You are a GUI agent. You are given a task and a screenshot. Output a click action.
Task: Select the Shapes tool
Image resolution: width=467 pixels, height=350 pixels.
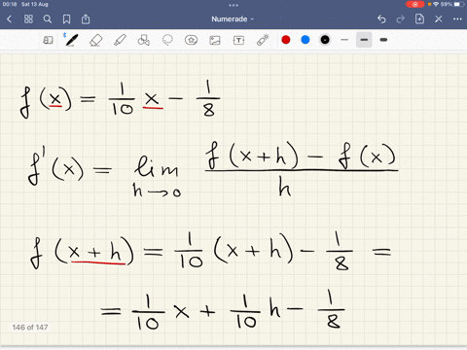pyautogui.click(x=144, y=40)
